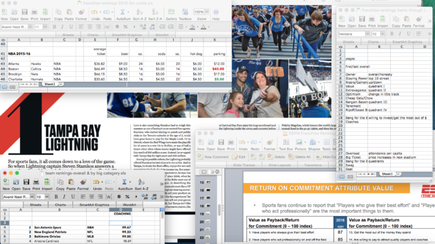The width and height of the screenshot is (435, 244).
Task: Click the New Comment button in PowerPoint
Action: (x=213, y=157)
